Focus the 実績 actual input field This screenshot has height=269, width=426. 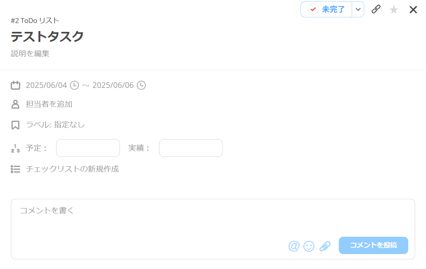[191, 148]
